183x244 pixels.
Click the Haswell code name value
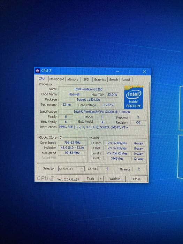(x=74, y=94)
